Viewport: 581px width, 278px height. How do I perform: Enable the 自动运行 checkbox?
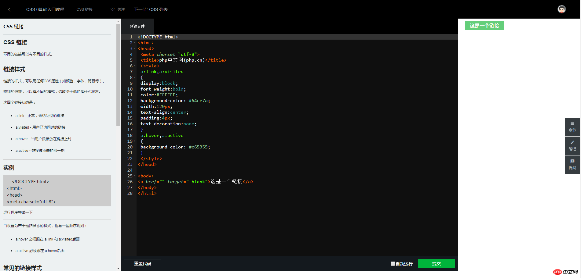[393, 264]
